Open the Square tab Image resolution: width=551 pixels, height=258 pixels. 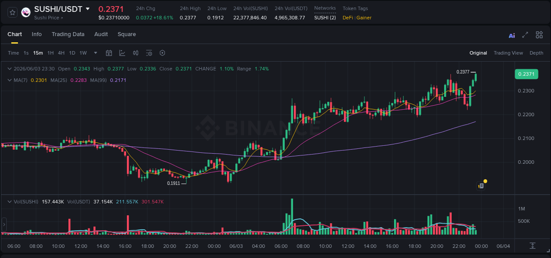(127, 34)
